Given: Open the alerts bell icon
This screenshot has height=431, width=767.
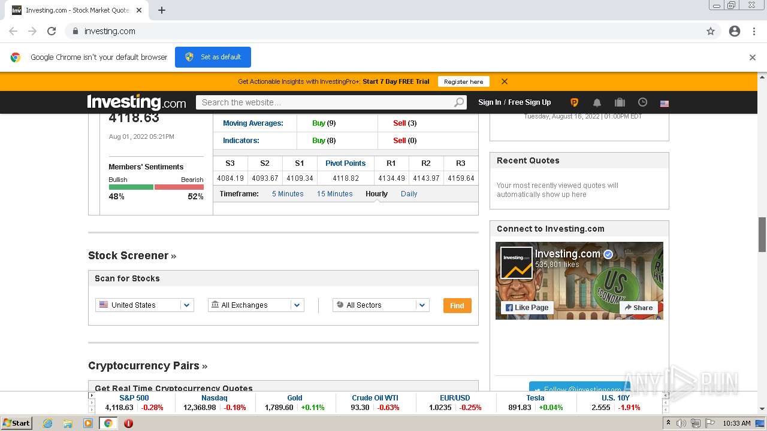Looking at the screenshot, I should (597, 102).
